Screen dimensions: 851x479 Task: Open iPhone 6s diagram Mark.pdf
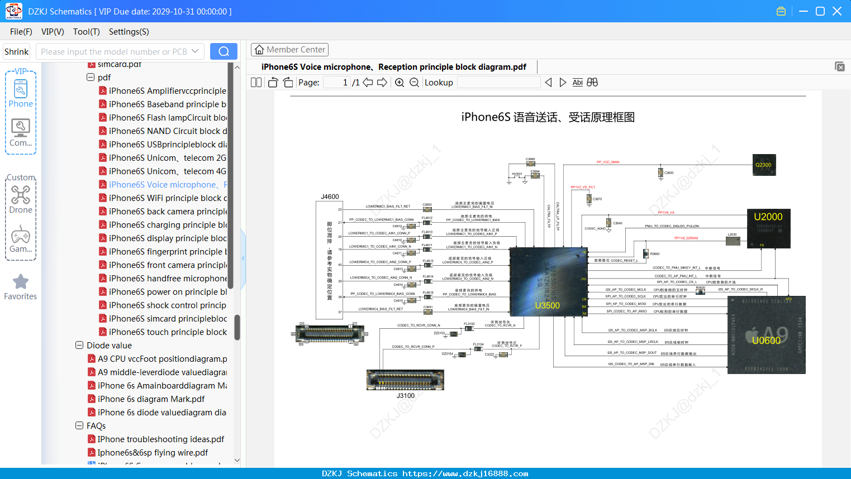coord(151,399)
